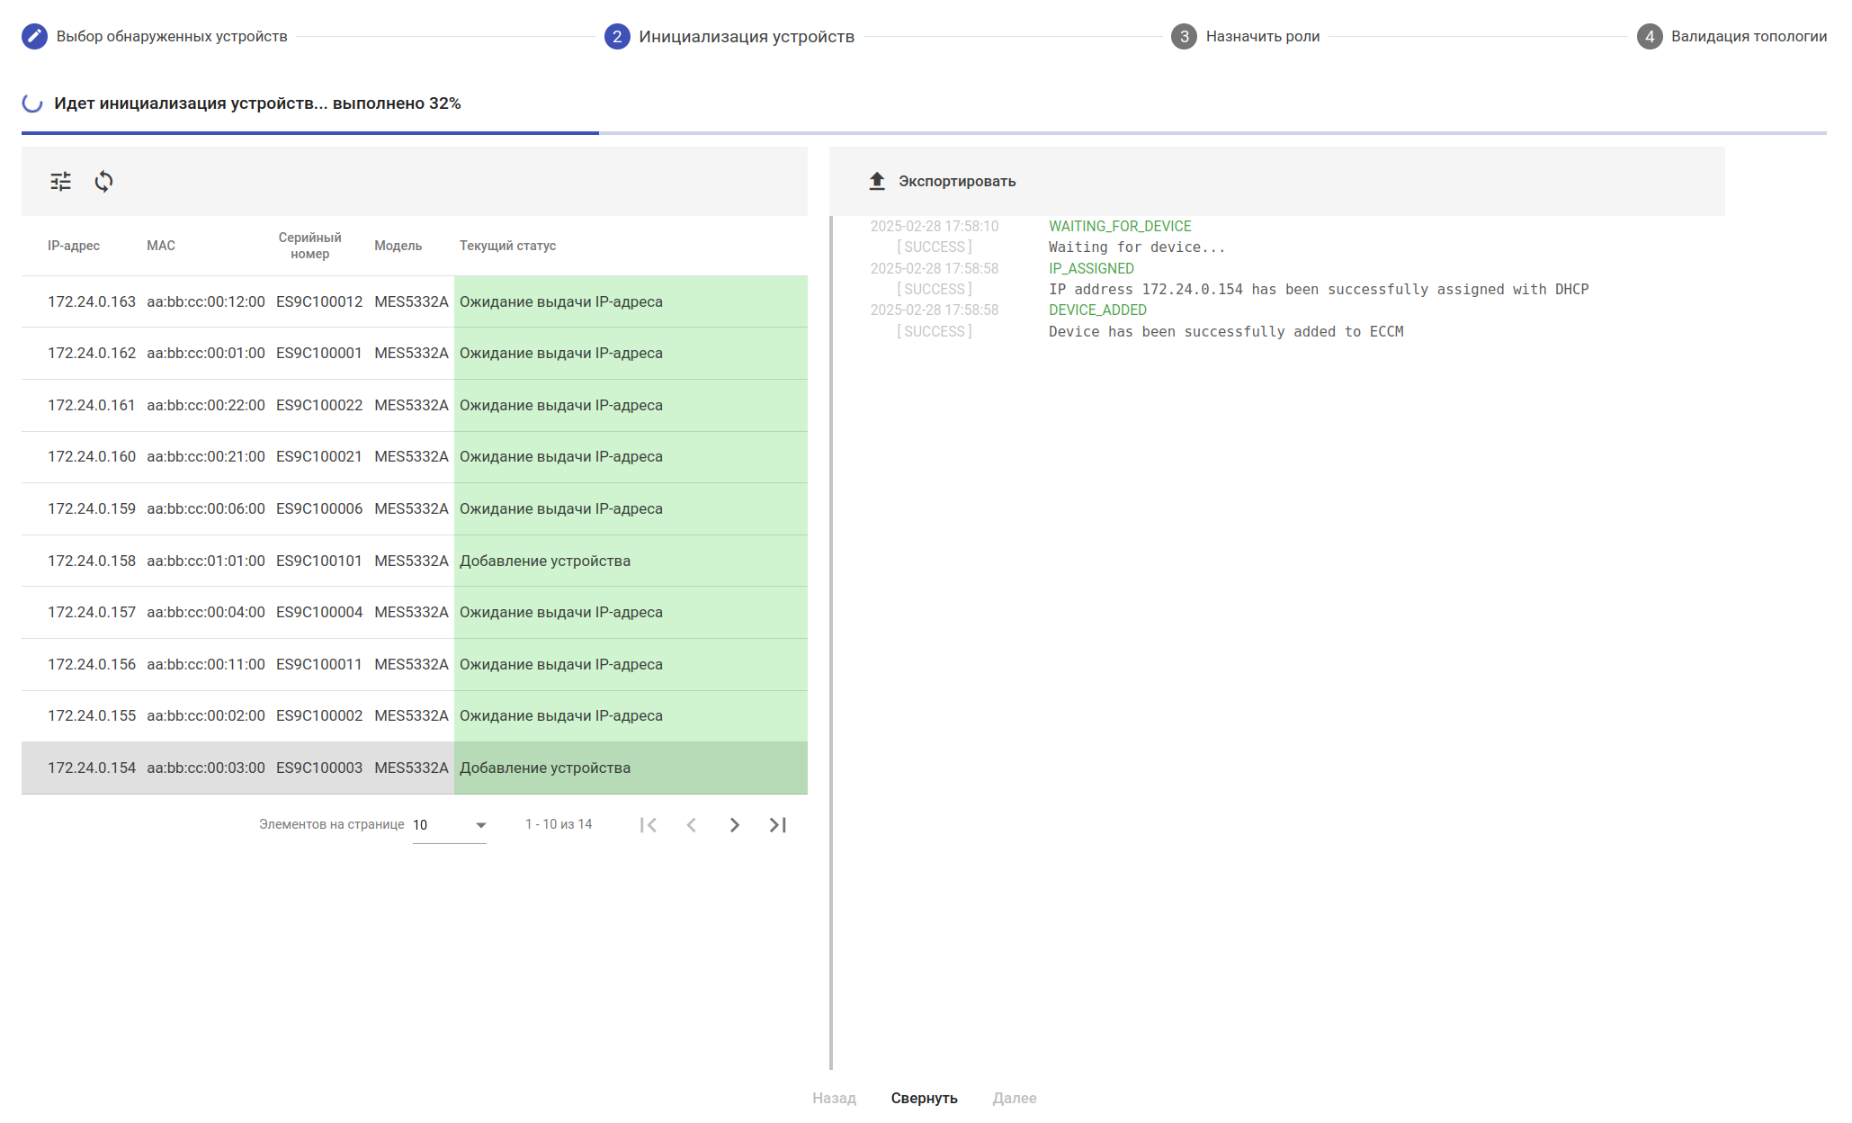This screenshot has height=1123, width=1852.
Task: Click the export upload arrow icon
Action: (877, 182)
